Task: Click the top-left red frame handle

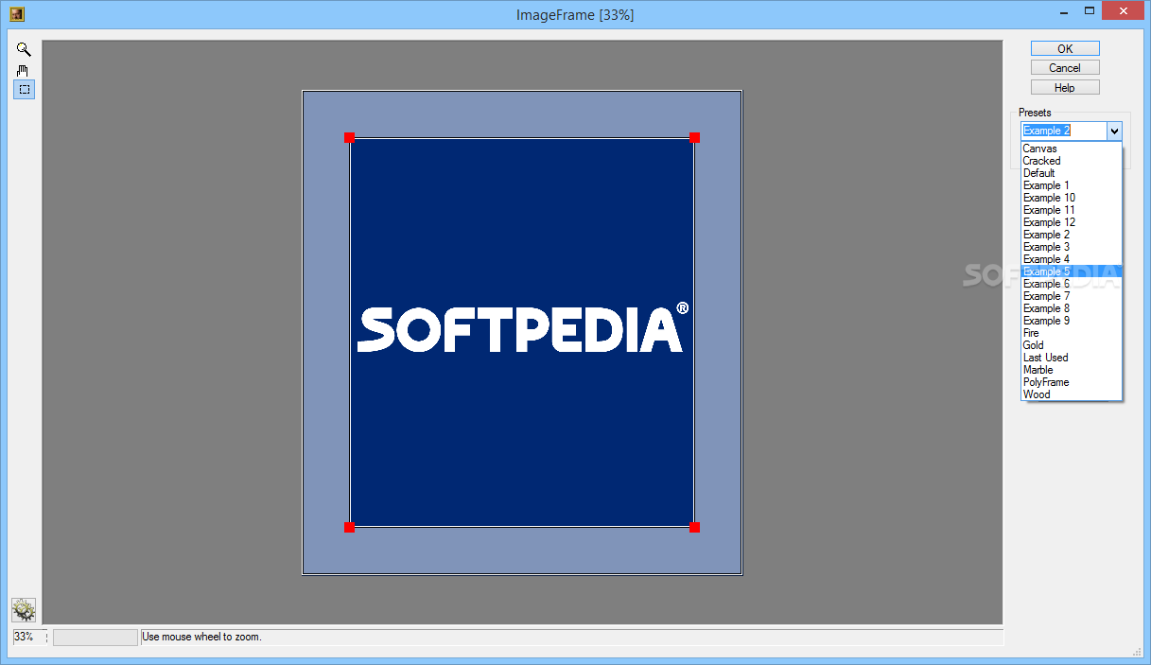Action: point(349,138)
